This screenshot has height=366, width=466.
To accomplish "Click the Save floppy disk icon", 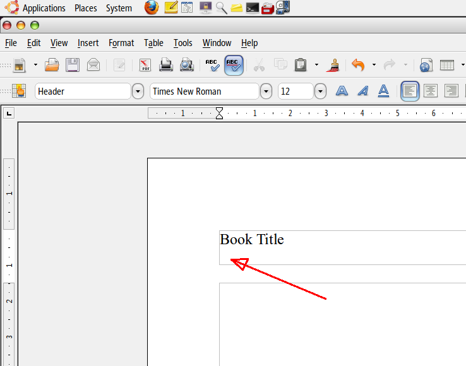I will tap(73, 65).
